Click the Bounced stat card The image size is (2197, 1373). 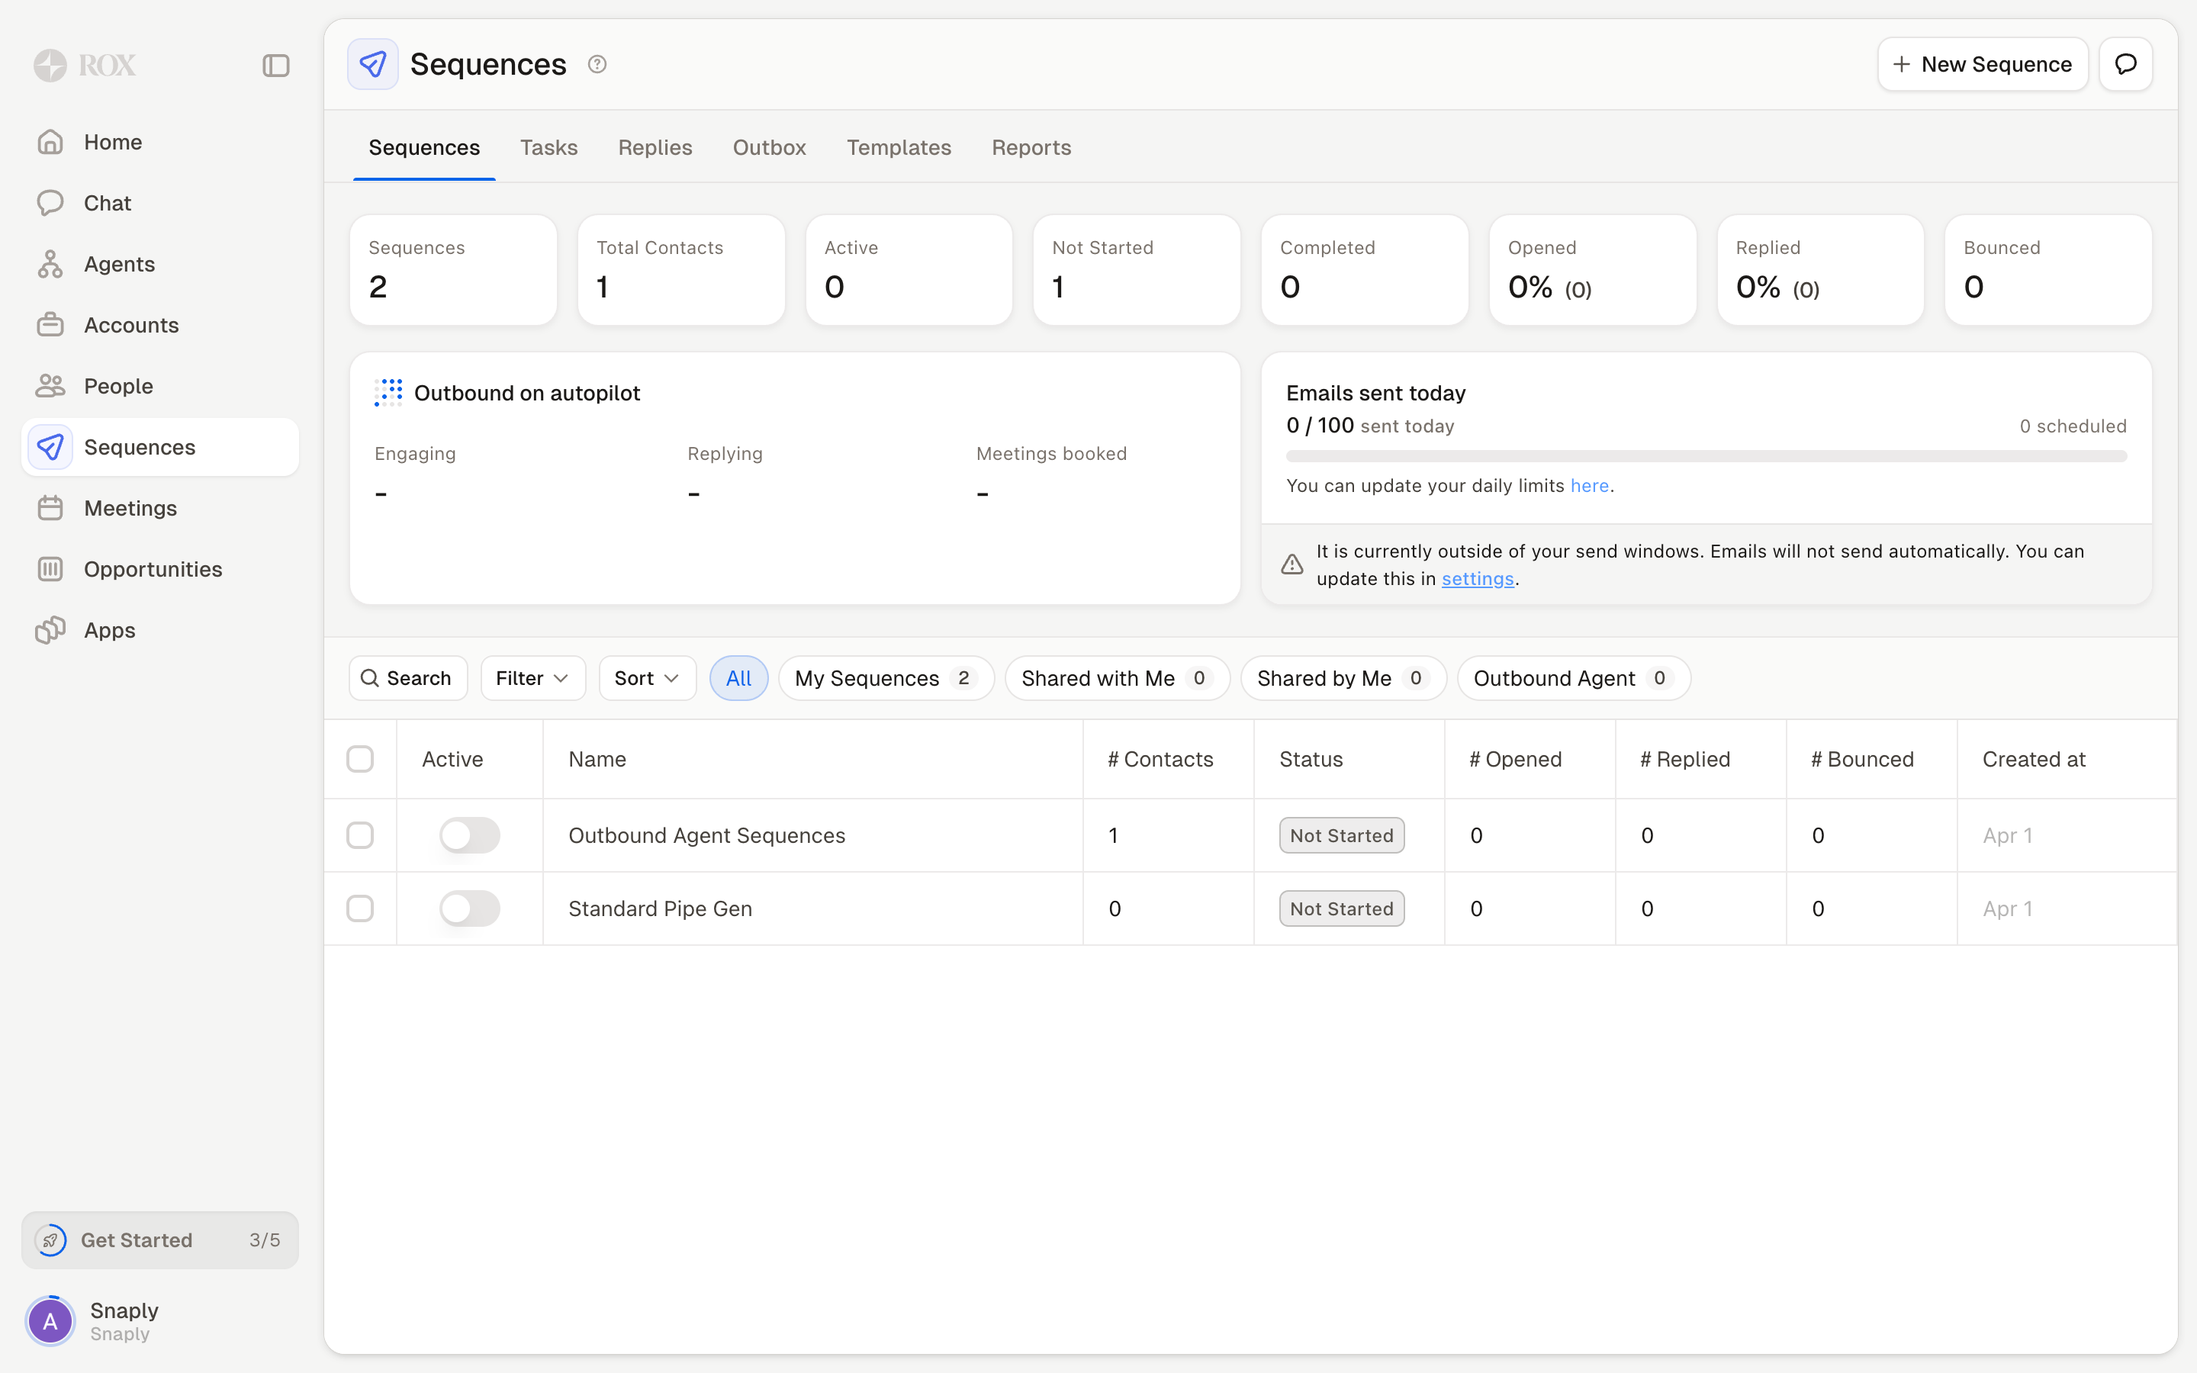(x=2048, y=270)
